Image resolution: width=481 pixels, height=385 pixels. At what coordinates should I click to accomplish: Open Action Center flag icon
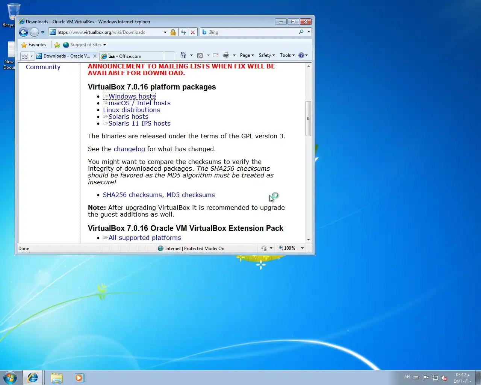tap(426, 378)
